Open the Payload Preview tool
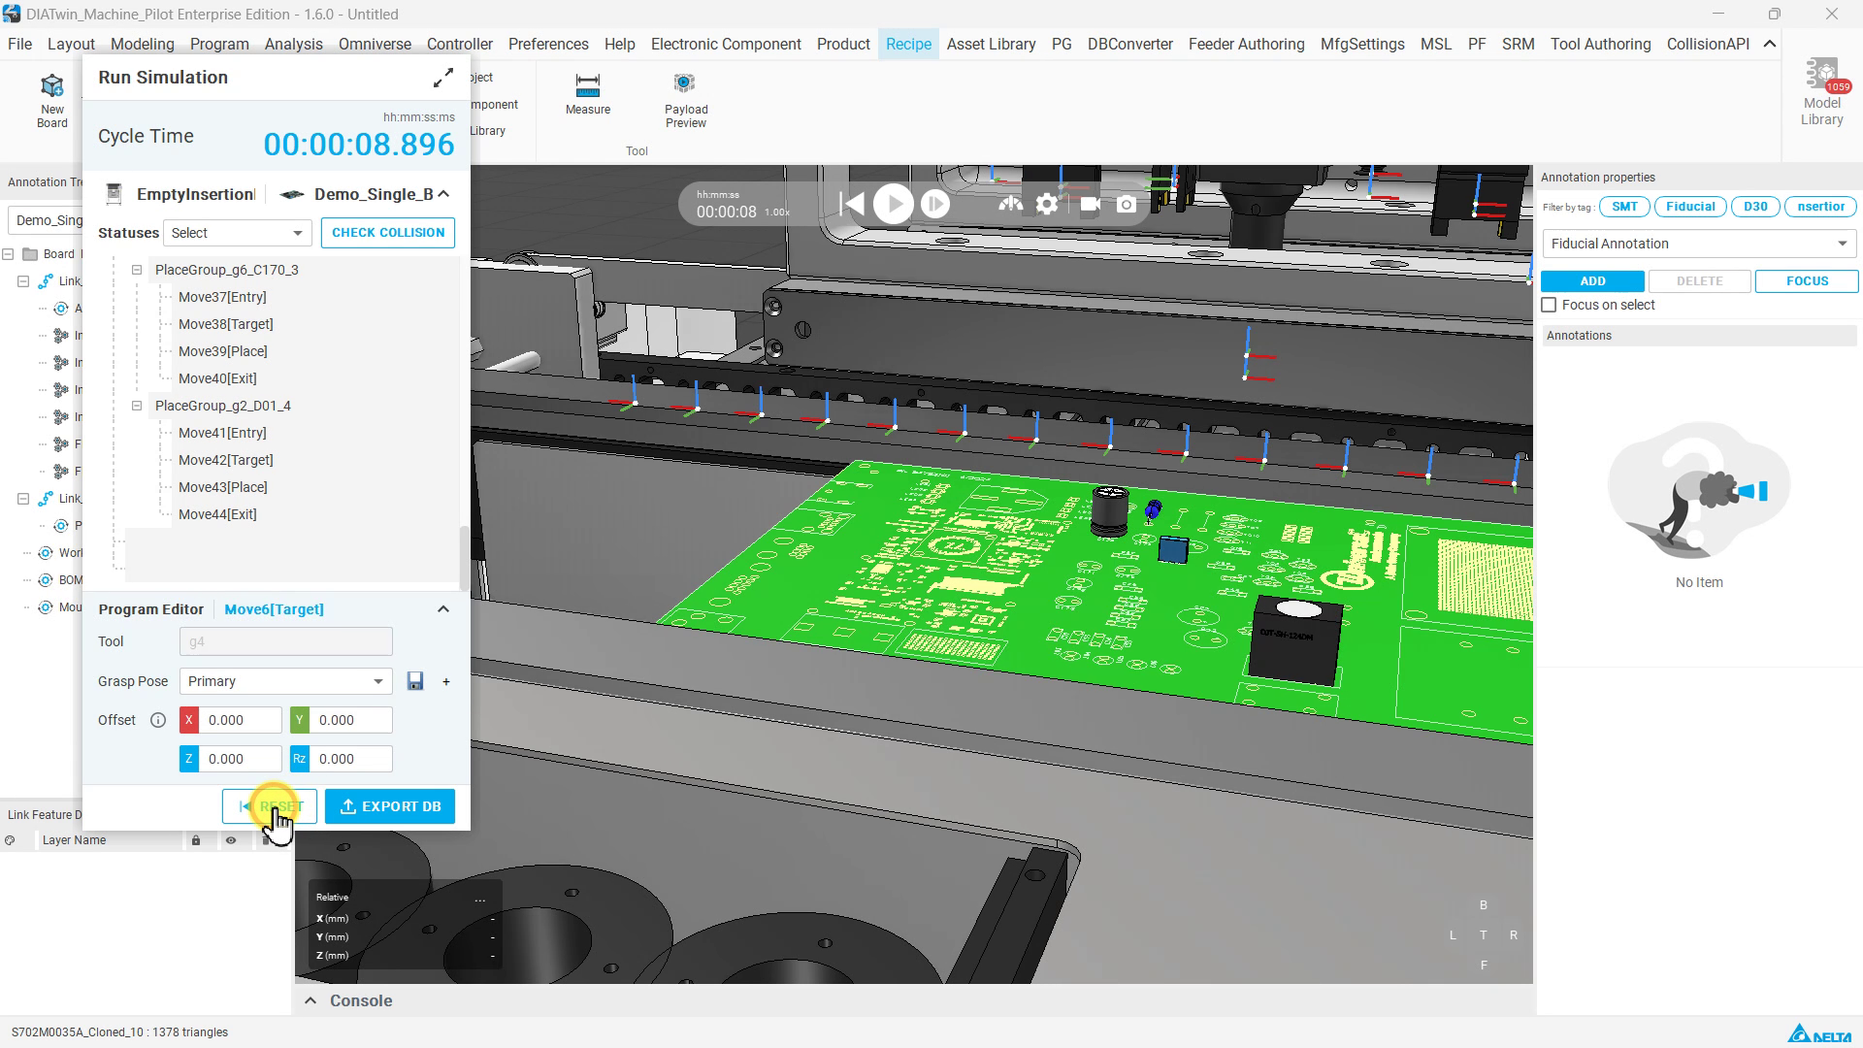Viewport: 1863px width, 1048px height. [686, 100]
